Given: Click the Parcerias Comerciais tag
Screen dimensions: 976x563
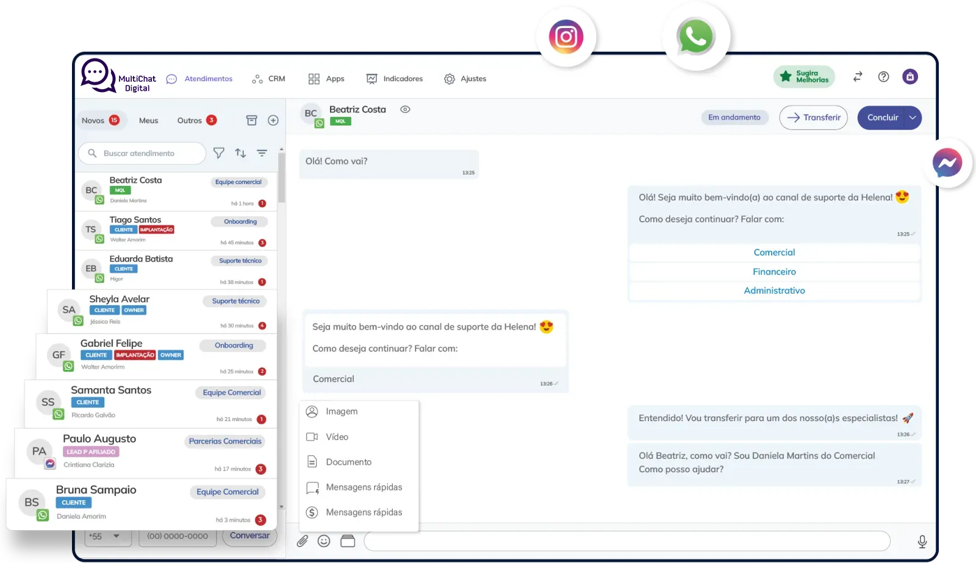Looking at the screenshot, I should pyautogui.click(x=225, y=442).
